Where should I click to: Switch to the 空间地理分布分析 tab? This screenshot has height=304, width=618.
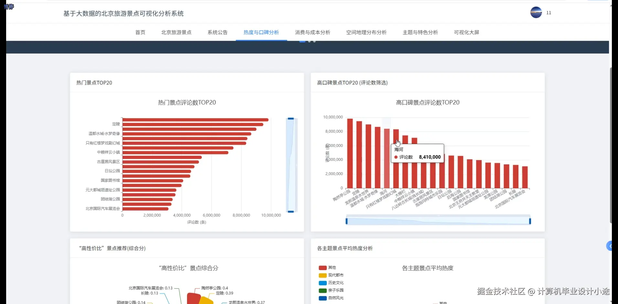[x=366, y=32]
